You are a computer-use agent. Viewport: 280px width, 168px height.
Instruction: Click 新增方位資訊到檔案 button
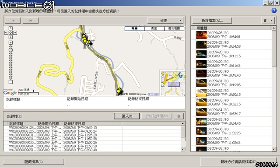pos(238,162)
